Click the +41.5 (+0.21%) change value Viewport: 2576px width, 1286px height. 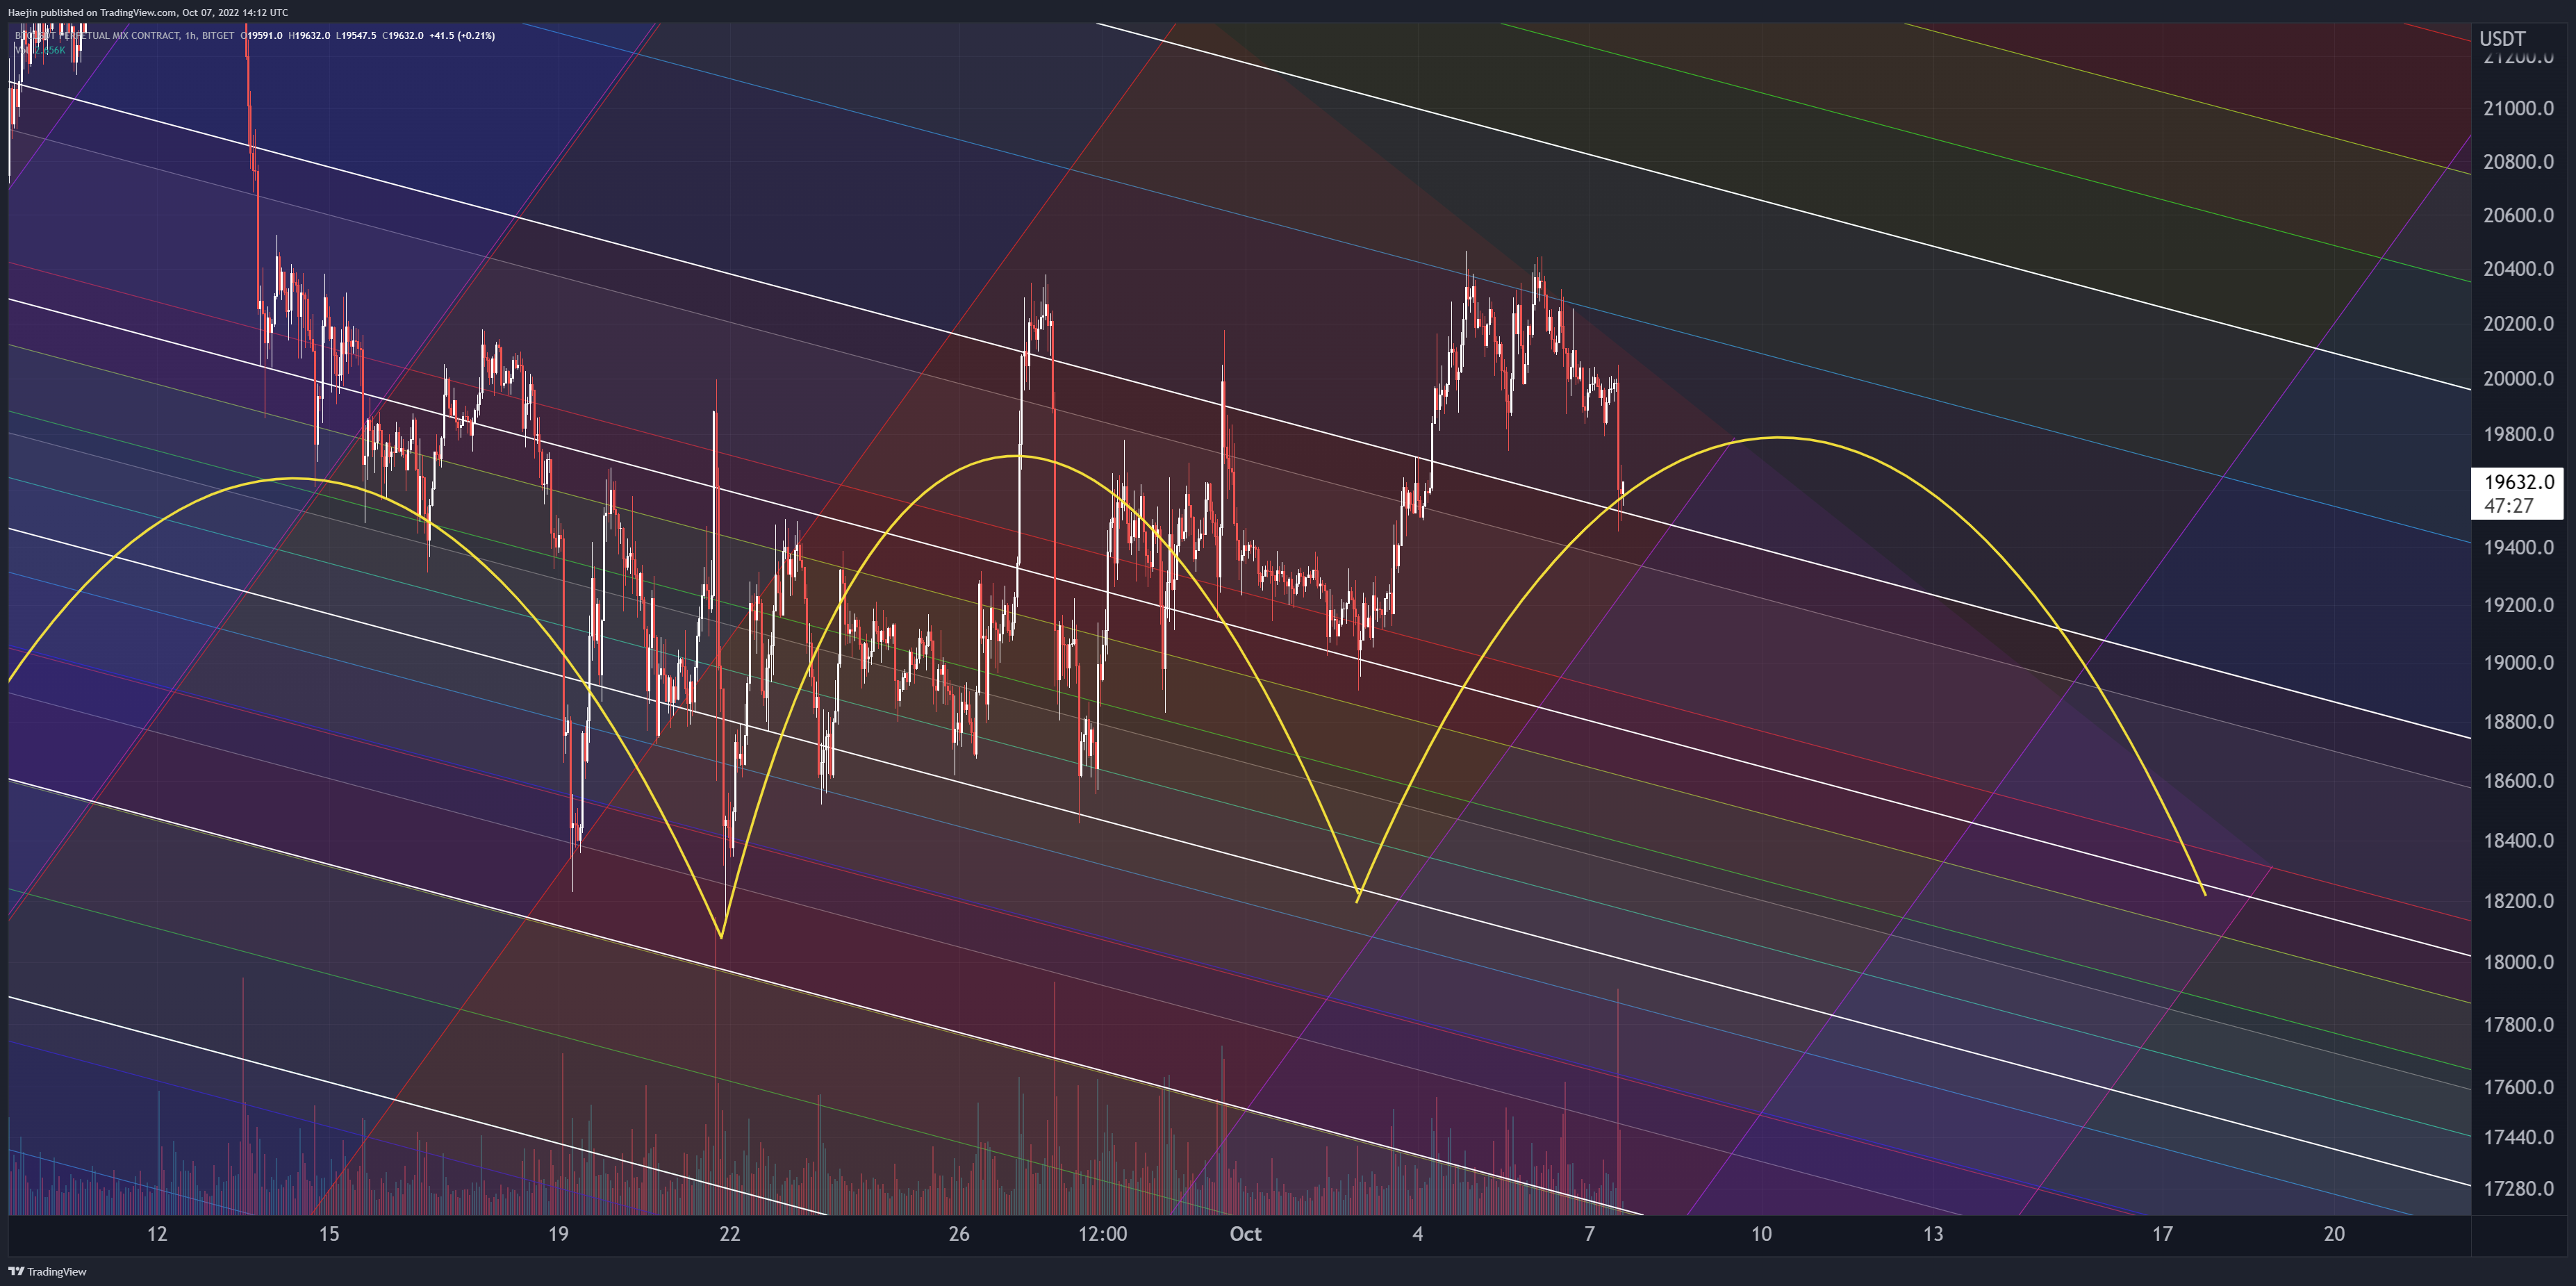click(462, 36)
